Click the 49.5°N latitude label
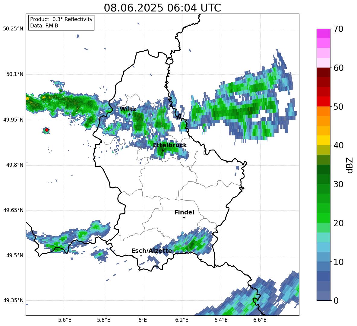 15,255
